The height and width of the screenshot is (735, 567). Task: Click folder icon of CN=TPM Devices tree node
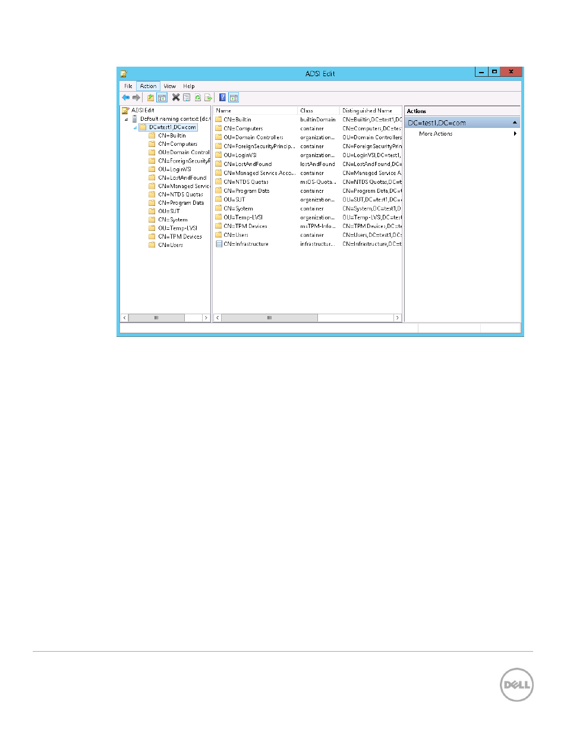(152, 237)
